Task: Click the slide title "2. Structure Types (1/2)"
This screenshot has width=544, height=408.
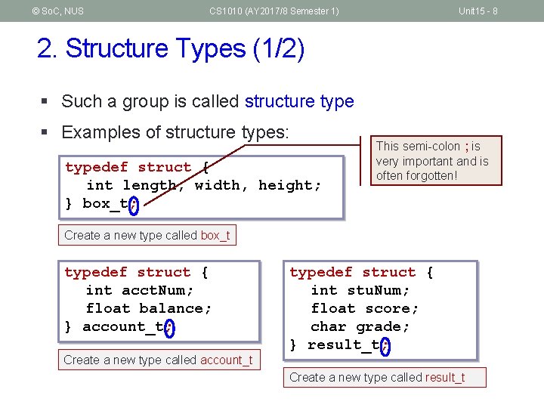Action: pyautogui.click(x=170, y=48)
